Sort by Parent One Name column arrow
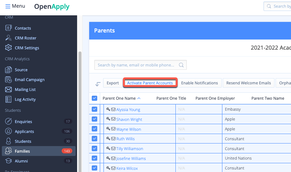The height and width of the screenshot is (172, 291). 139,98
